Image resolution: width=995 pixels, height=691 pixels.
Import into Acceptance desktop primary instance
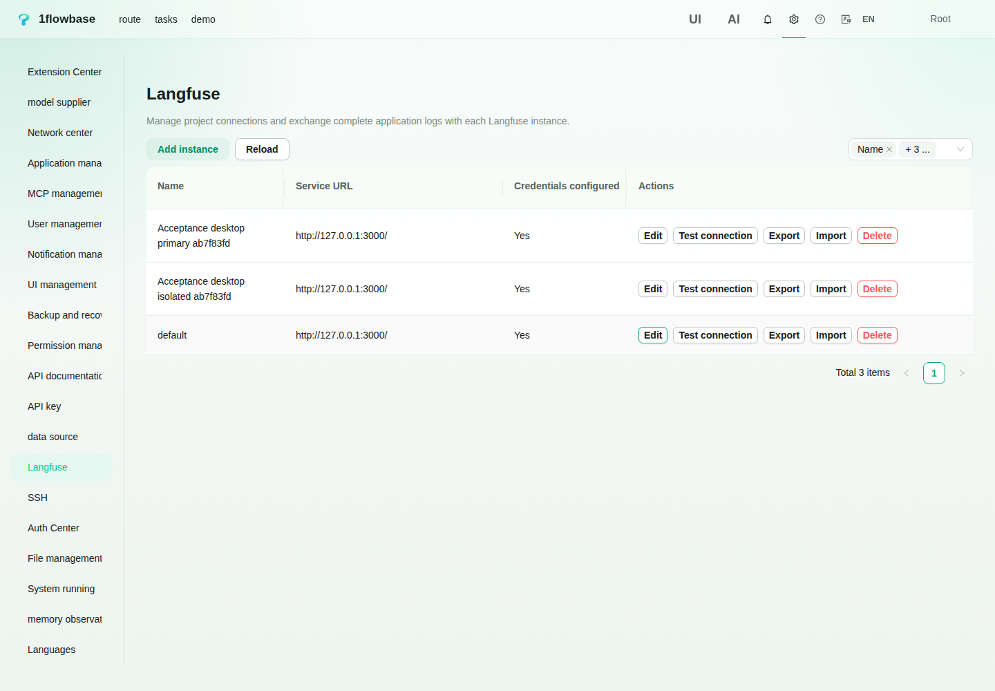pos(831,236)
